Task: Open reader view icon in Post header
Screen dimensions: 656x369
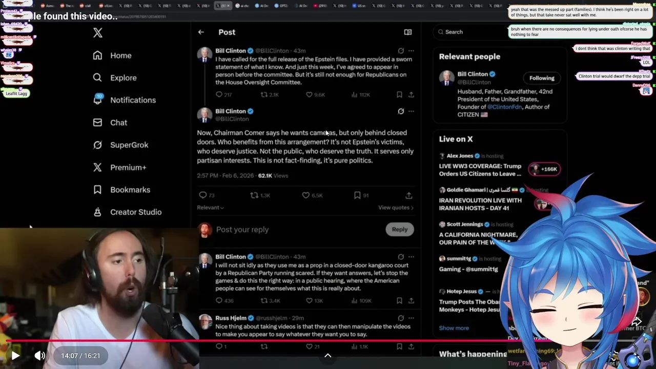Action: click(x=408, y=32)
